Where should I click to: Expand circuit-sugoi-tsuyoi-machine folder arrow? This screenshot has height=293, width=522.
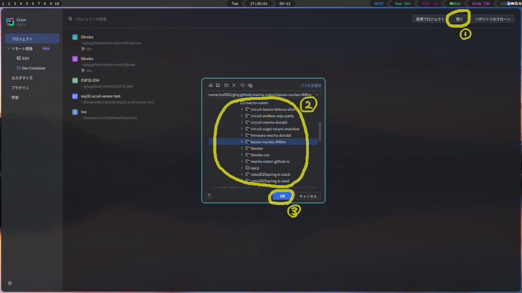pos(242,129)
